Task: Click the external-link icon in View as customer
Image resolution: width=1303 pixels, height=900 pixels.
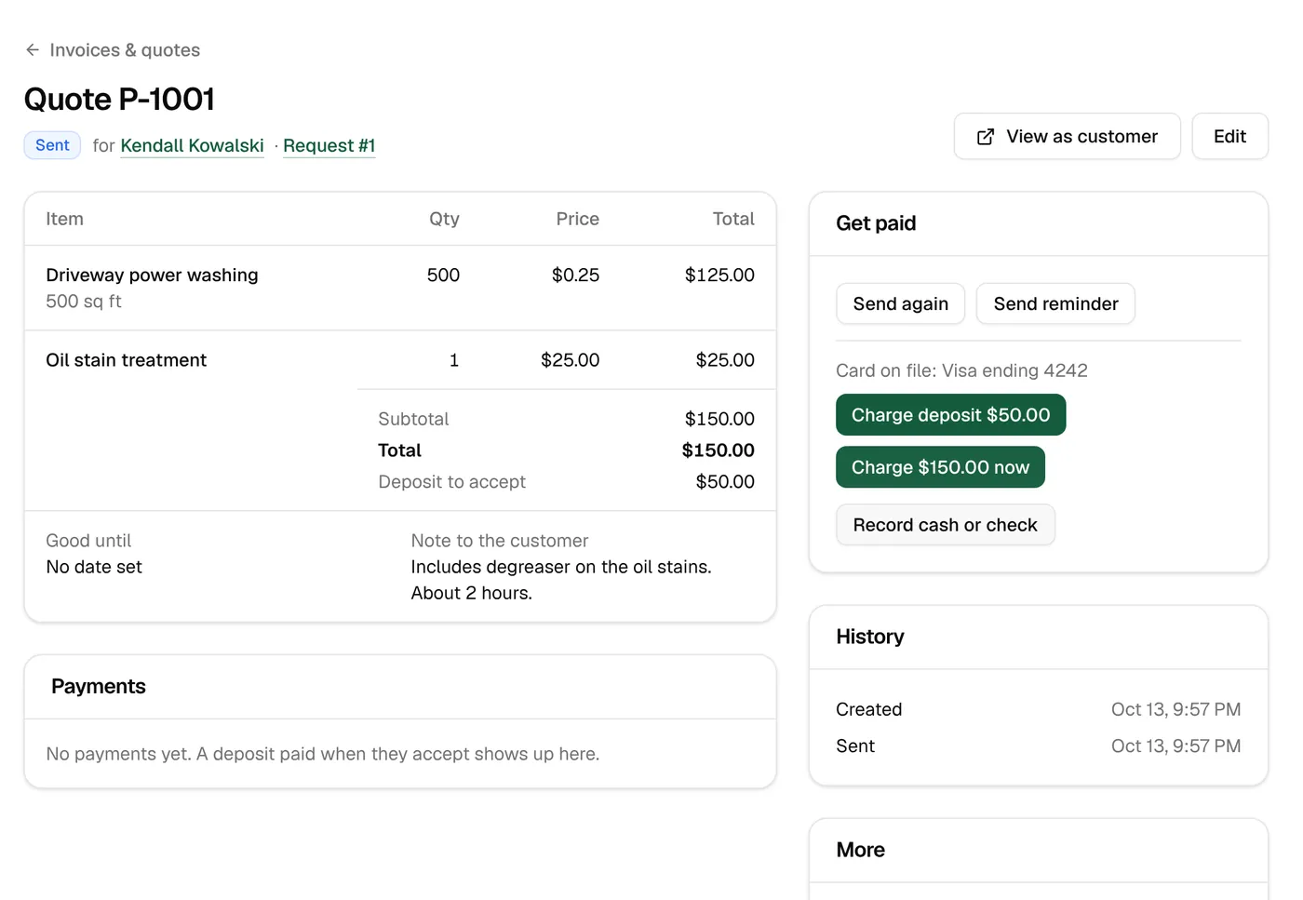Action: point(986,137)
